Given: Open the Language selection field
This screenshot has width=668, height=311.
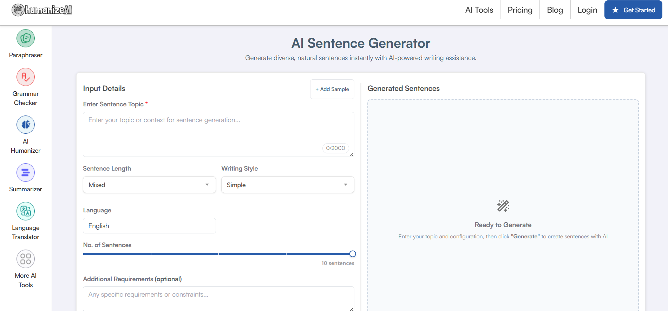Looking at the screenshot, I should coord(149,226).
